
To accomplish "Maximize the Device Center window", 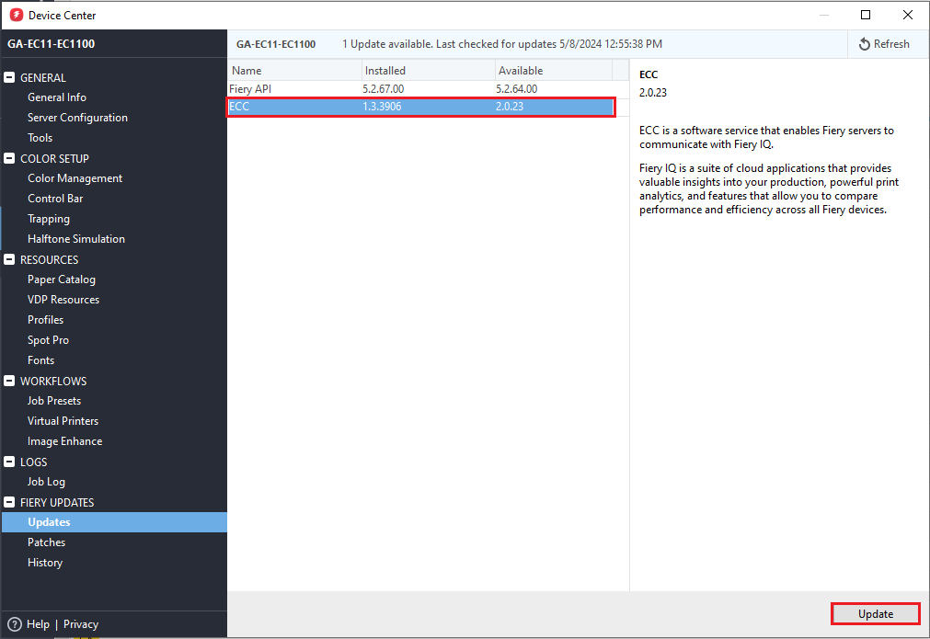I will [x=866, y=15].
